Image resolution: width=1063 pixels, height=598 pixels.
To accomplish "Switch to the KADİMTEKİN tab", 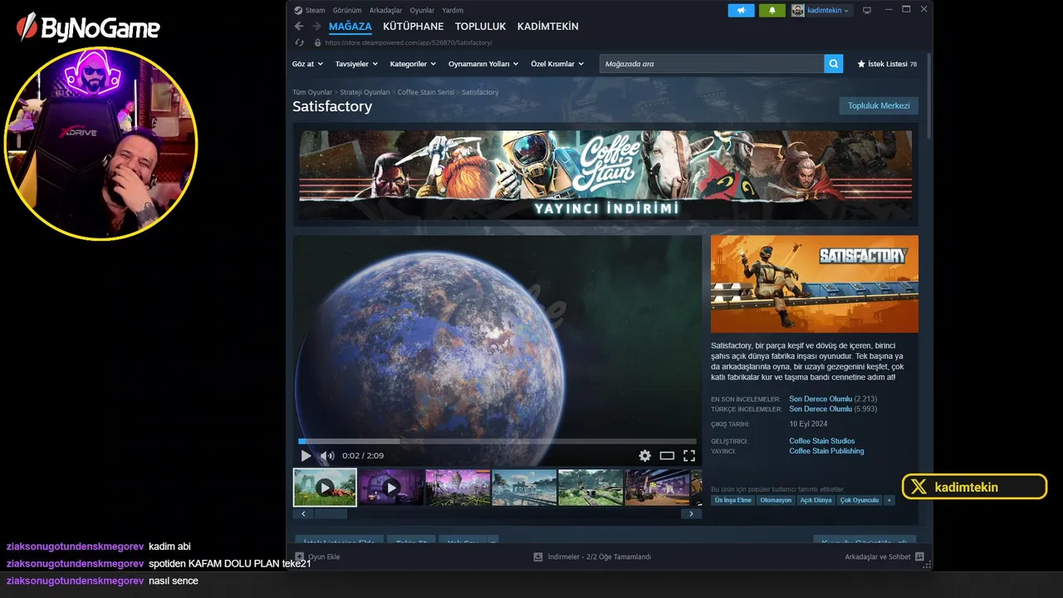I will pos(548,27).
